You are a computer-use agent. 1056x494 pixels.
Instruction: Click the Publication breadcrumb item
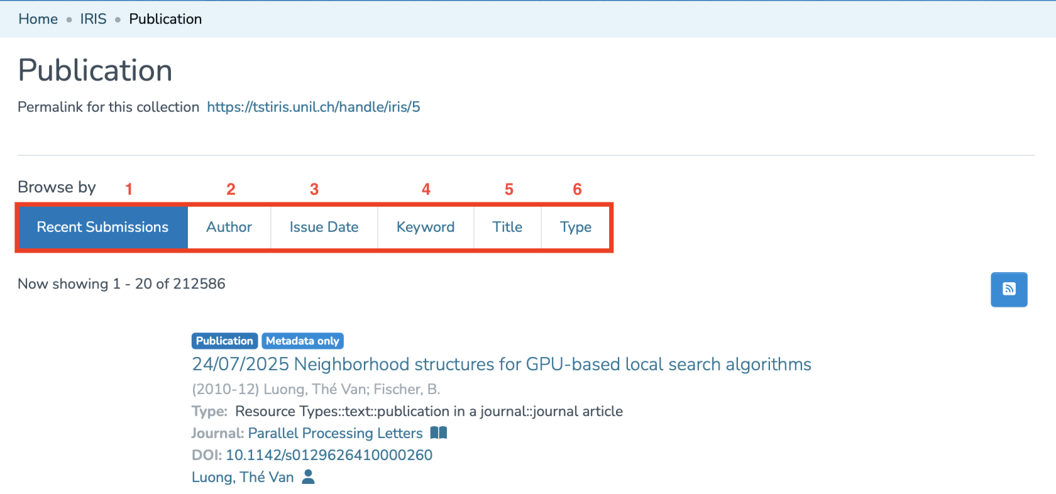point(165,19)
